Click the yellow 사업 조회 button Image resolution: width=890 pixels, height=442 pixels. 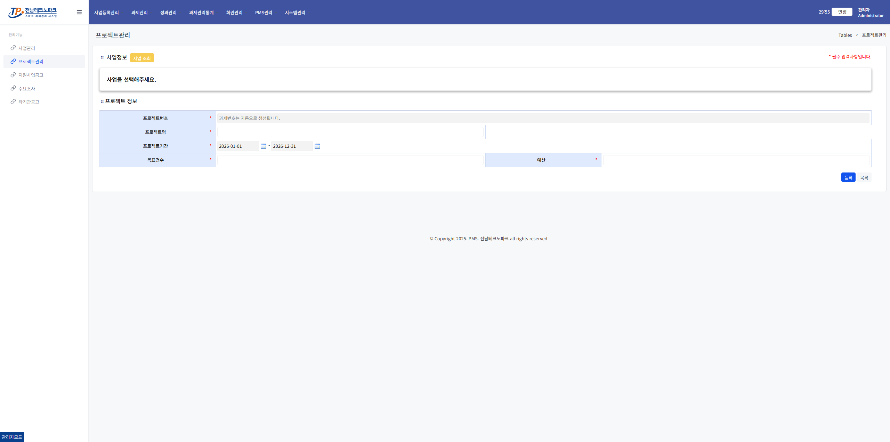pyautogui.click(x=142, y=58)
